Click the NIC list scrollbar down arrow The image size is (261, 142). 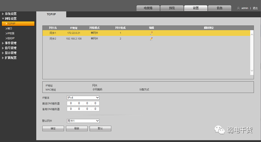252,71
